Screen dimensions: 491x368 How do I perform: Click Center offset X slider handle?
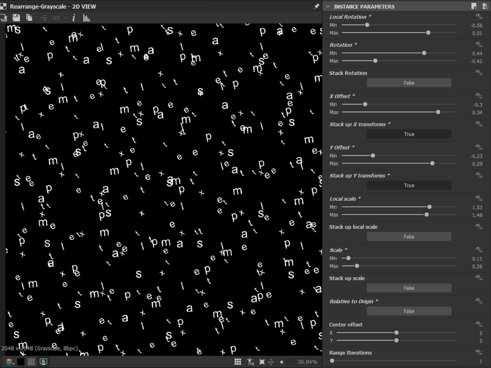[396, 333]
